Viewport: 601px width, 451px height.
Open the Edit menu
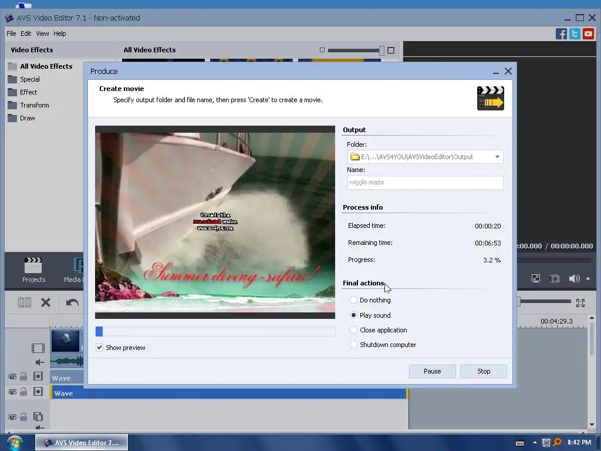pyautogui.click(x=26, y=33)
